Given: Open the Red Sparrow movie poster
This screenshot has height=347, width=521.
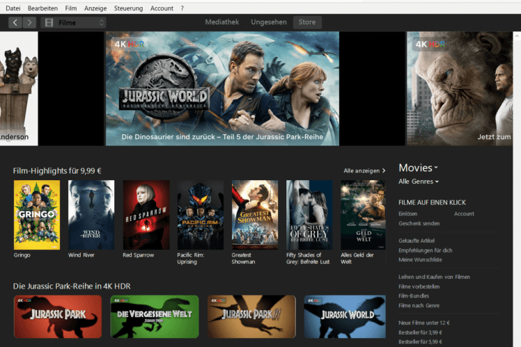Looking at the screenshot, I should pyautogui.click(x=146, y=215).
